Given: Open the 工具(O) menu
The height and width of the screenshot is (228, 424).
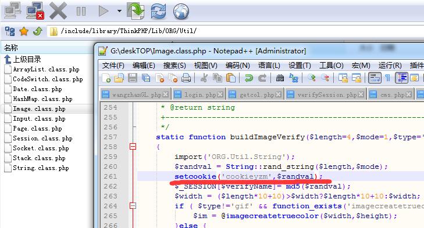Looking at the screenshot, I should 332,66.
